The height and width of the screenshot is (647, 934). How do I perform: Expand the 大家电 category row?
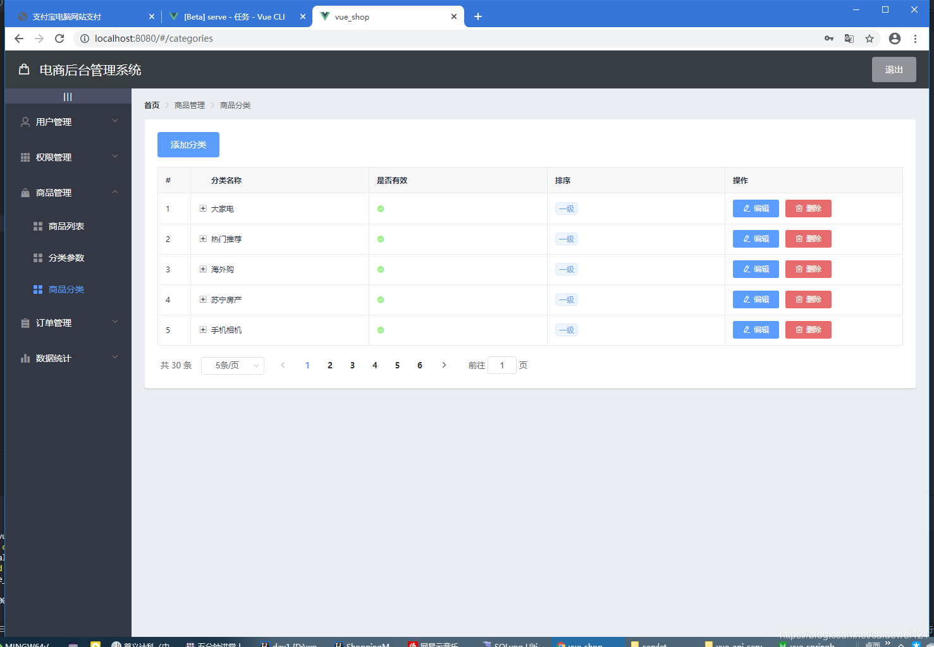(203, 209)
